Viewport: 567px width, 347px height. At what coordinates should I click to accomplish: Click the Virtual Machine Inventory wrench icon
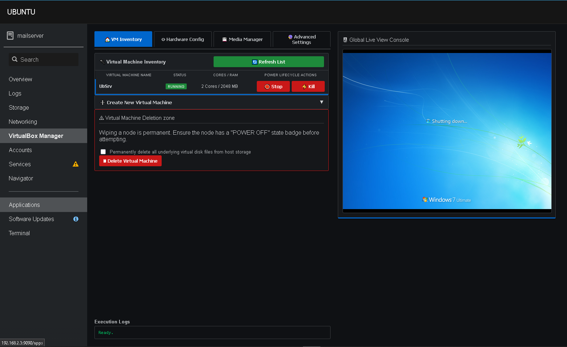[102, 62]
